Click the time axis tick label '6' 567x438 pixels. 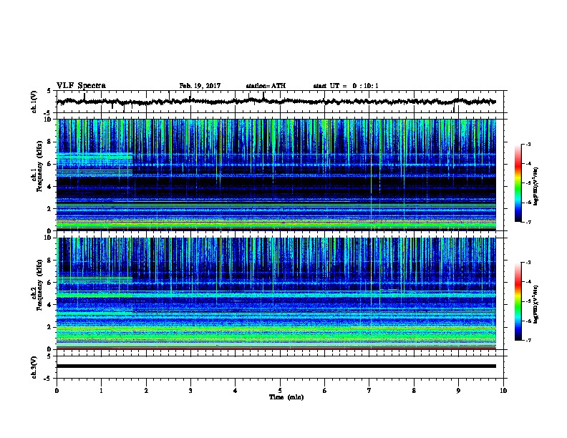tap(324, 390)
